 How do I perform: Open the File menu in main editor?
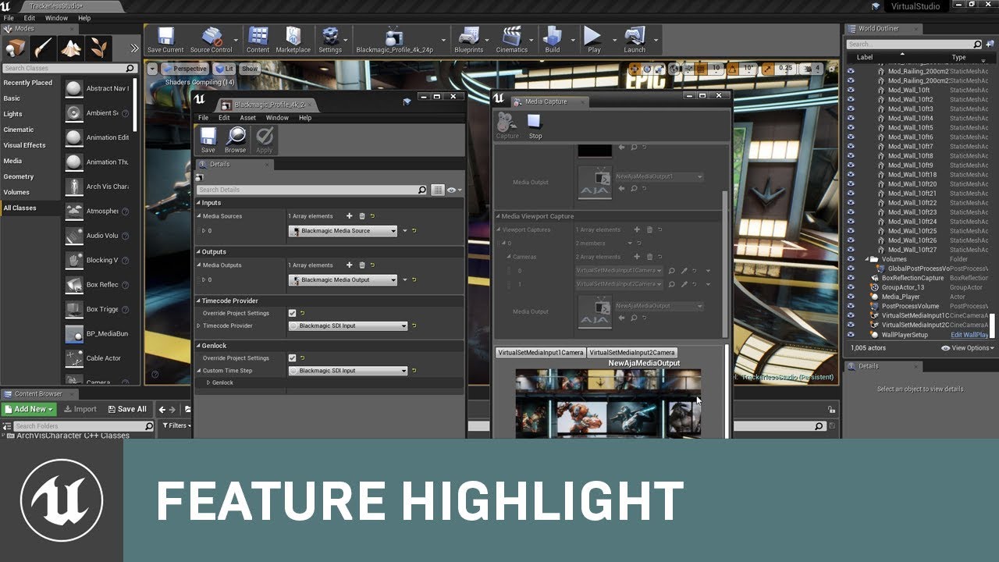tap(9, 18)
